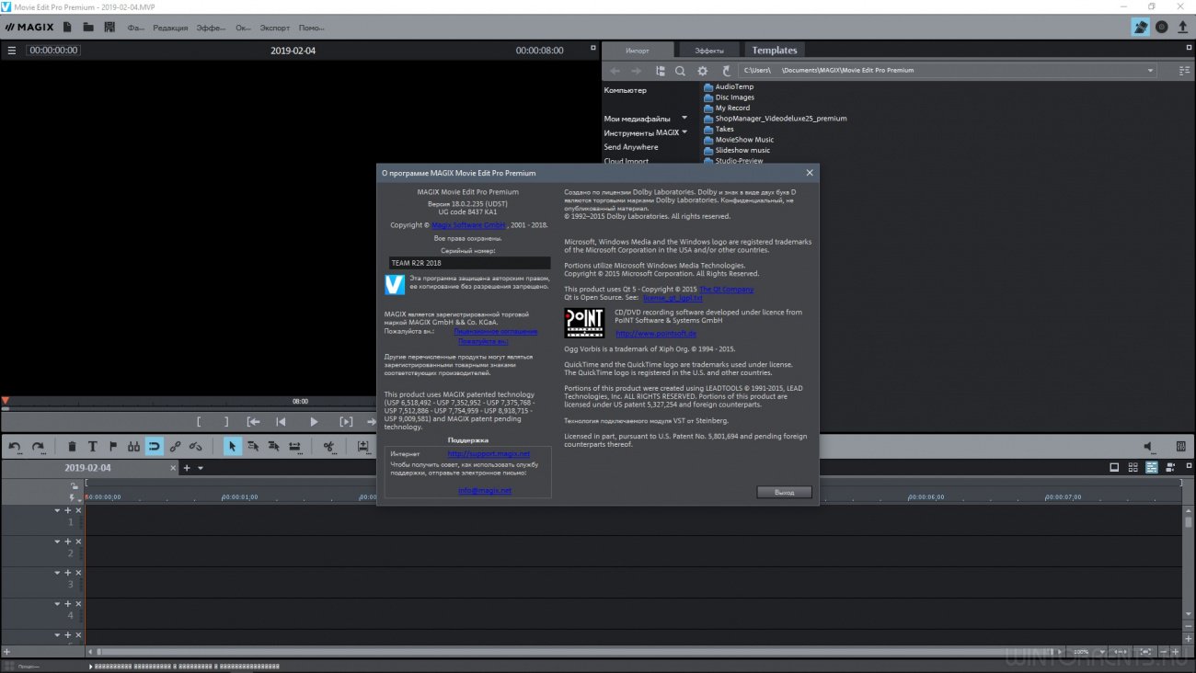Screen dimensions: 1196x673
Task: Open the truncated 'Помо...' help menu
Action: click(x=312, y=28)
